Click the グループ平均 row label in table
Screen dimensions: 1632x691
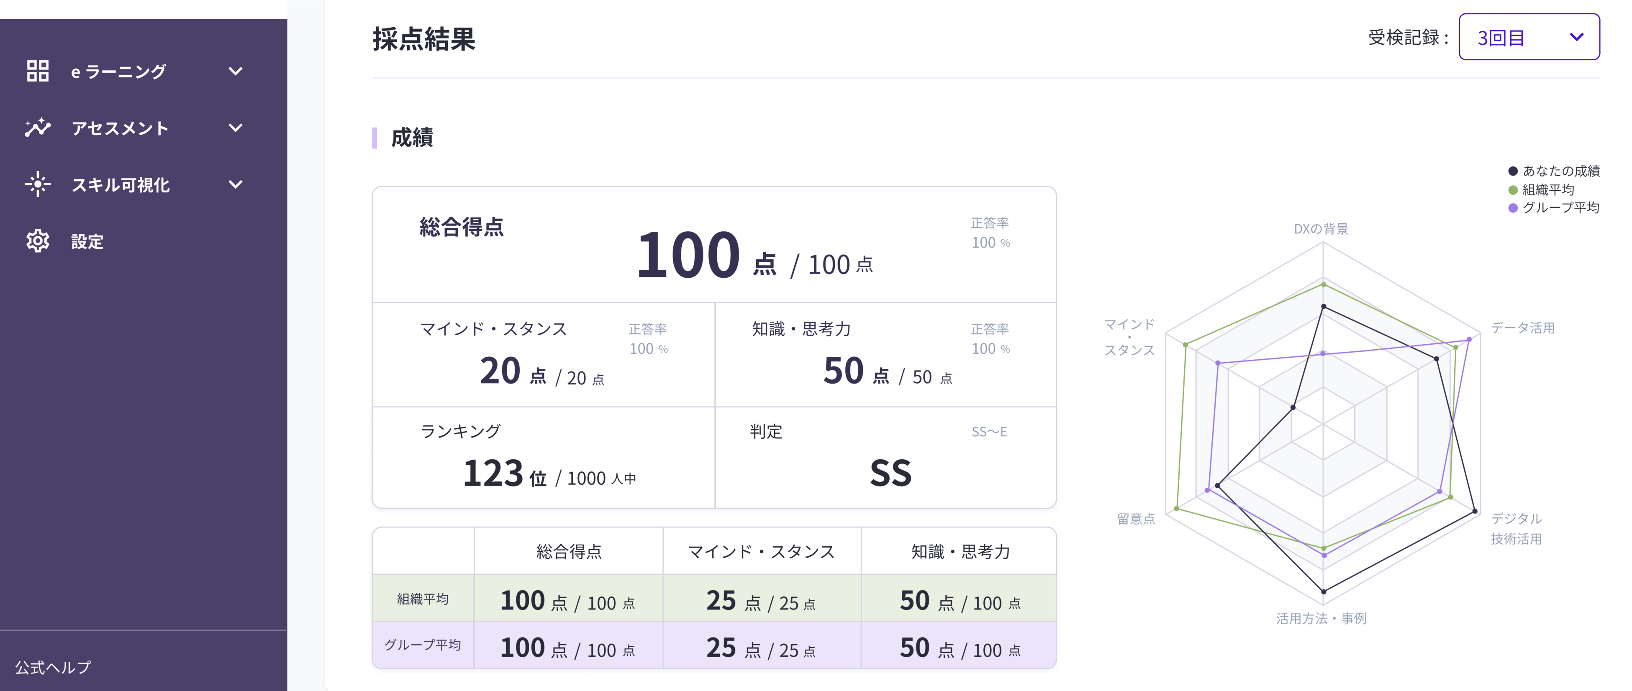423,645
